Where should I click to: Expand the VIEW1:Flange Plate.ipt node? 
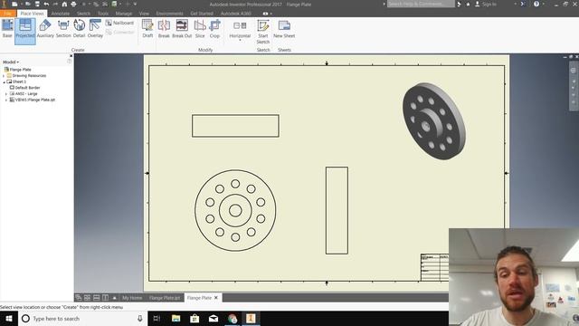click(x=6, y=100)
